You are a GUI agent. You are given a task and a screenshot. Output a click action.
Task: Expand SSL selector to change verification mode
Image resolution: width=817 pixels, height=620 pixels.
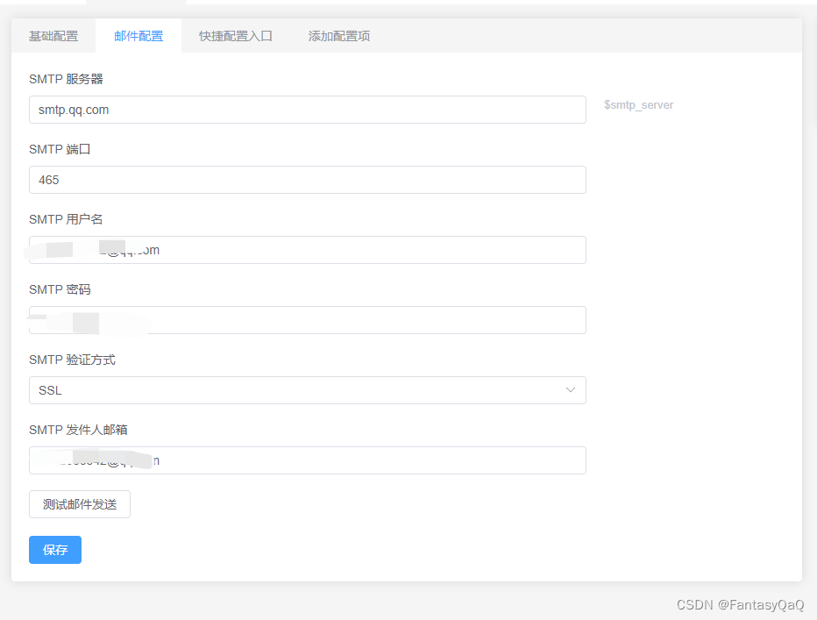pyautogui.click(x=307, y=389)
